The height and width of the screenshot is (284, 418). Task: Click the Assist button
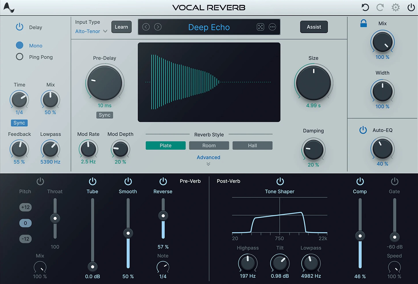pyautogui.click(x=313, y=27)
